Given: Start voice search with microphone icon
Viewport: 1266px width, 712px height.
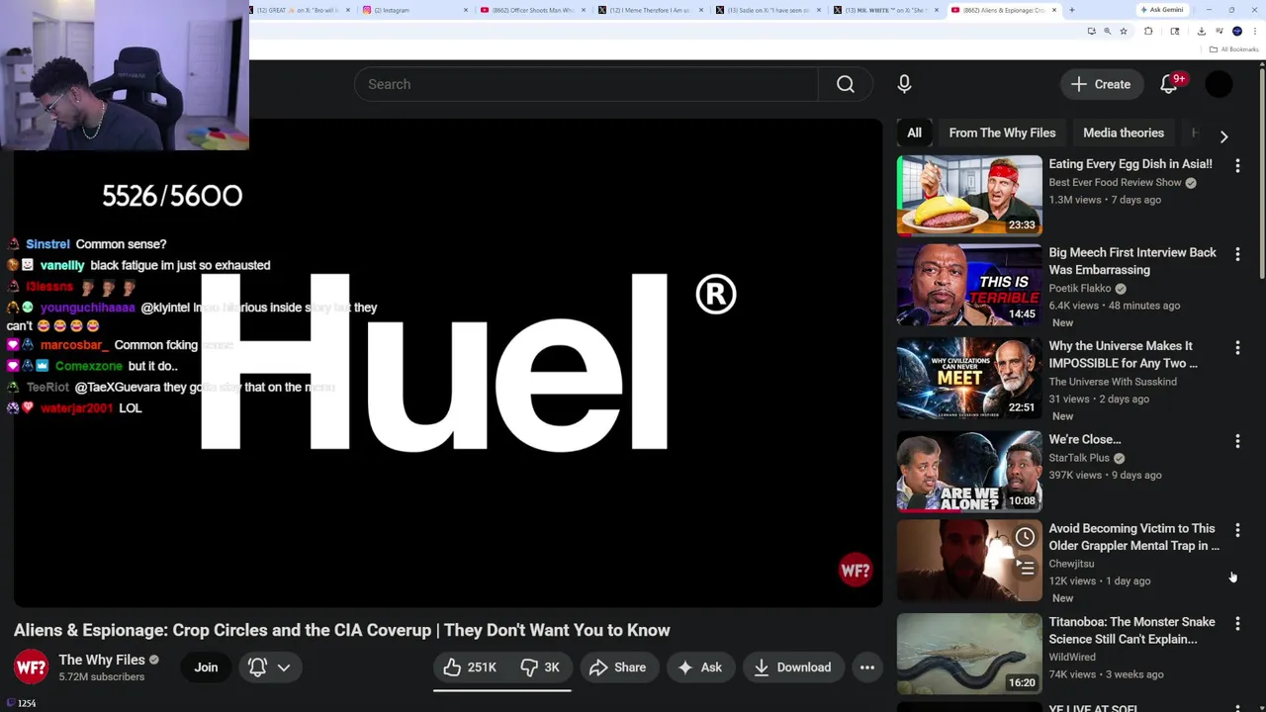Looking at the screenshot, I should click(x=904, y=84).
